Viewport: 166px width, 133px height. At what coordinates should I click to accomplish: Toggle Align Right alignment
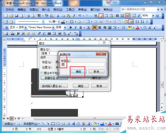coord(105,27)
